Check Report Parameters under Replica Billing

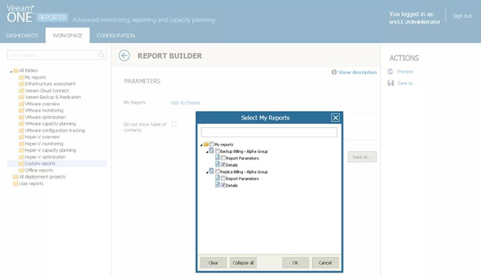(x=223, y=178)
